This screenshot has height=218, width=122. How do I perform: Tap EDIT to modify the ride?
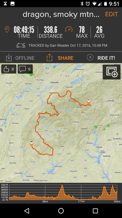click(112, 14)
